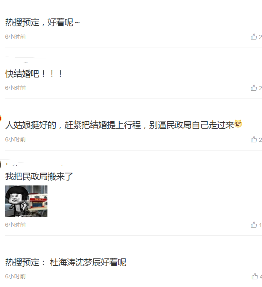This screenshot has height=287, width=262.
Task: Like the comment "热搜预定，好着呢~"
Action: click(254, 37)
